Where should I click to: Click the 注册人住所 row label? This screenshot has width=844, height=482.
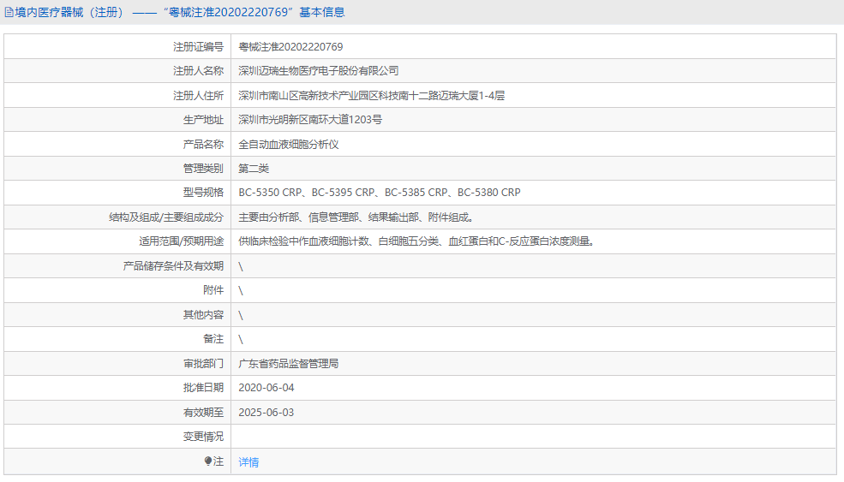coord(198,96)
